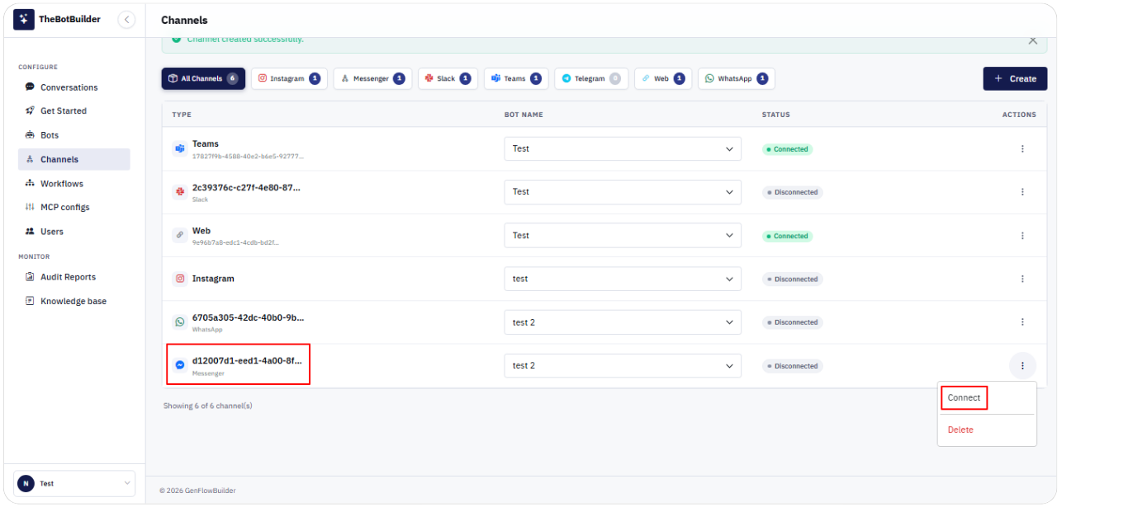Filter channels by WhatsApp
Image resolution: width=1128 pixels, height=507 pixels.
point(737,79)
